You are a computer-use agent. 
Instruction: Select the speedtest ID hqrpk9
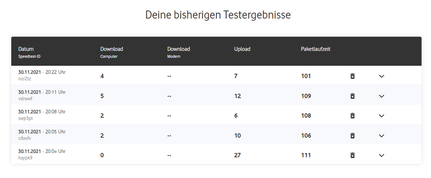click(25, 158)
